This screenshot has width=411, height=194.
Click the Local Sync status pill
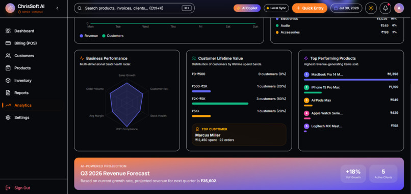276,8
